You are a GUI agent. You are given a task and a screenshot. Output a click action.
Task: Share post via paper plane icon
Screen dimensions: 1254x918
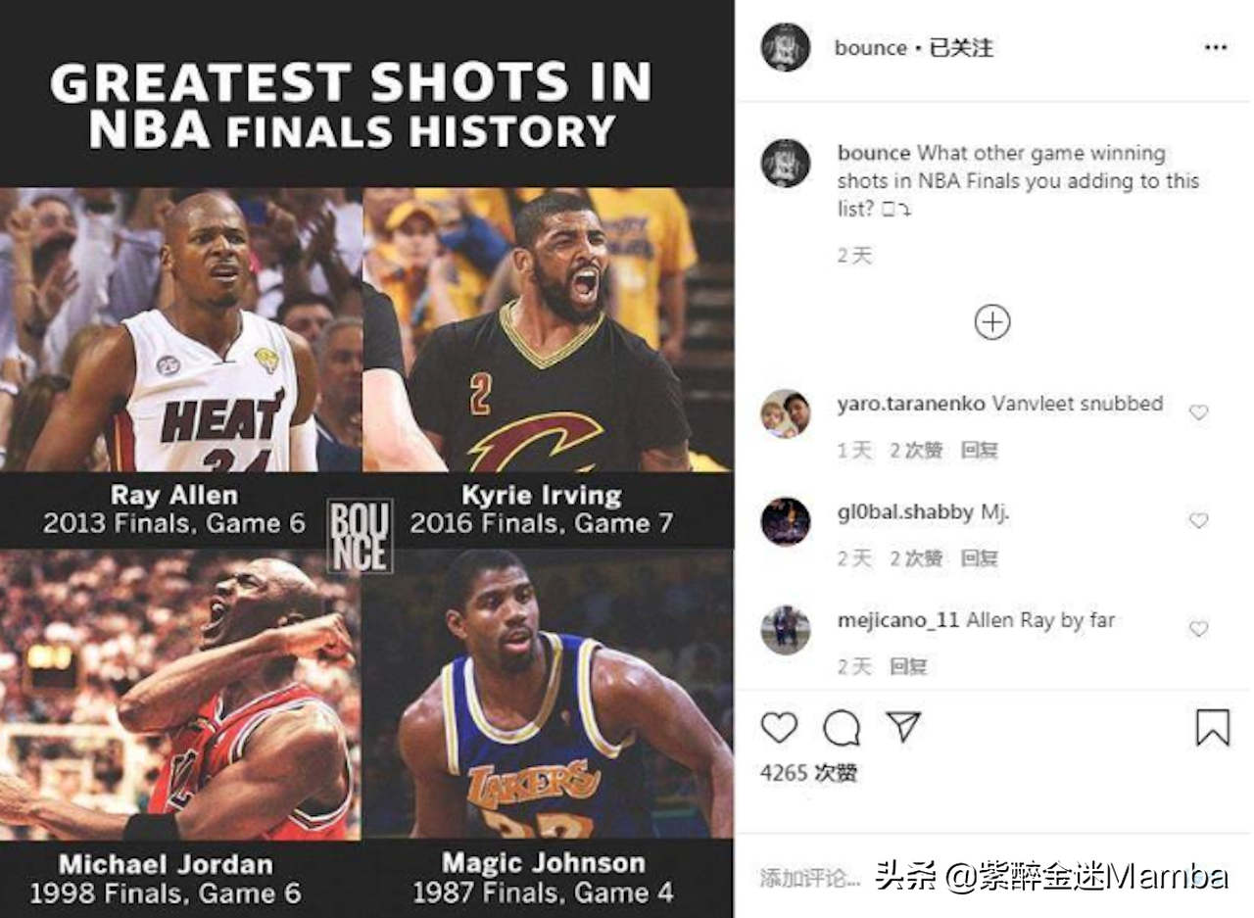(903, 726)
